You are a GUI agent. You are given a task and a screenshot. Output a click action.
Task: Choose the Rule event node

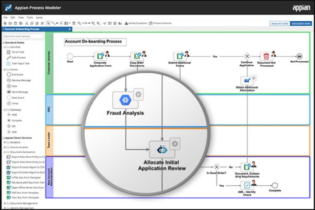point(12,86)
